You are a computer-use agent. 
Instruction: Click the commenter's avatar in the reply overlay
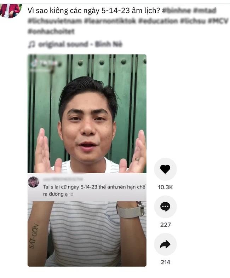pos(33,182)
